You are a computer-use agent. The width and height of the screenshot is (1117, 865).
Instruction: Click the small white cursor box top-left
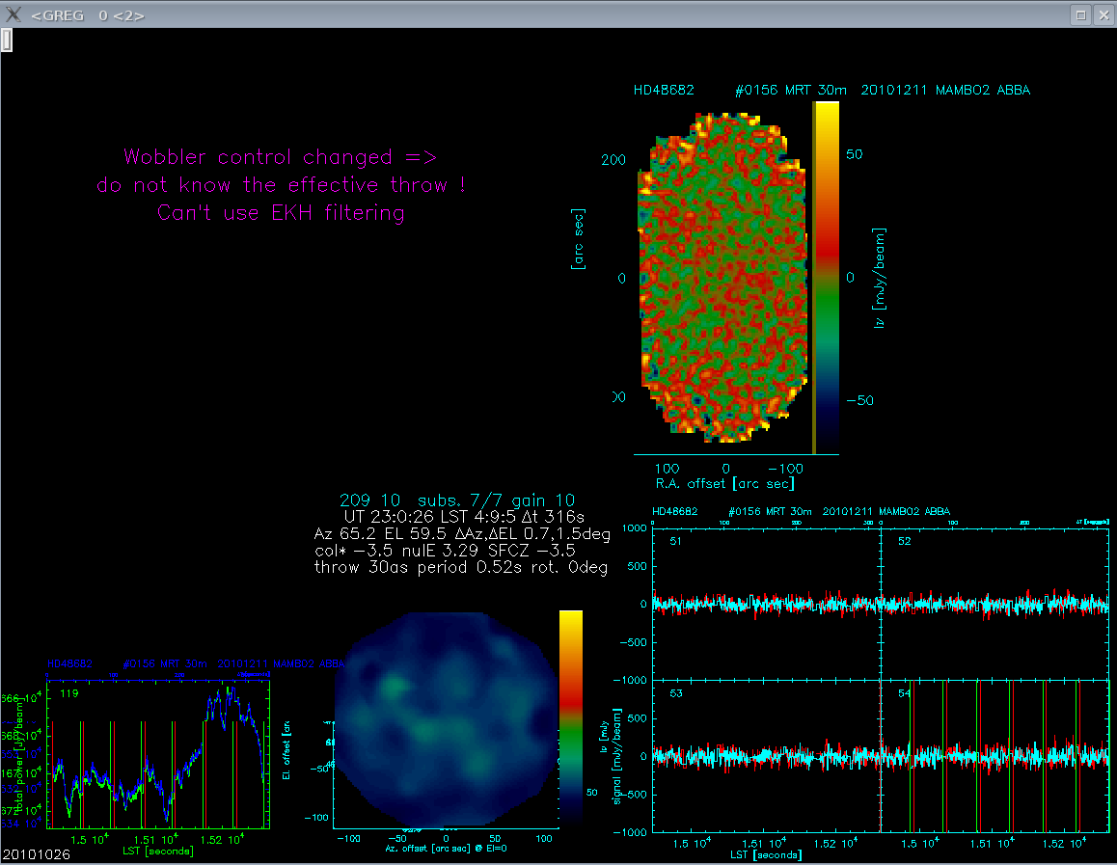click(x=6, y=40)
